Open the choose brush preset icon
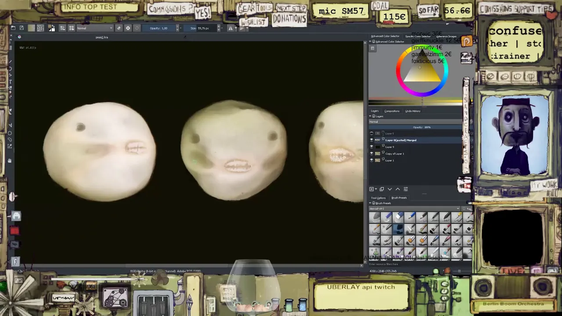Image resolution: width=562 pixels, height=316 pixels. coord(72,28)
